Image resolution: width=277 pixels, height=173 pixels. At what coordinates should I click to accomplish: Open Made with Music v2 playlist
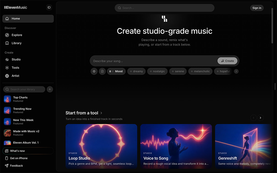tap(28, 133)
